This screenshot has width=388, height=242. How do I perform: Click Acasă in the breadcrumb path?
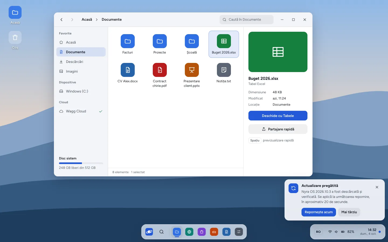pos(87,20)
